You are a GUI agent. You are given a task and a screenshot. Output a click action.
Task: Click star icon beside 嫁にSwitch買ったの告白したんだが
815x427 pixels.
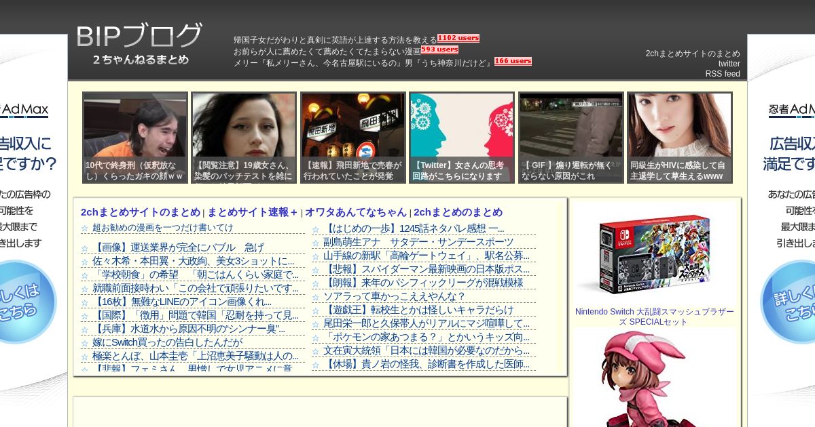pos(85,344)
